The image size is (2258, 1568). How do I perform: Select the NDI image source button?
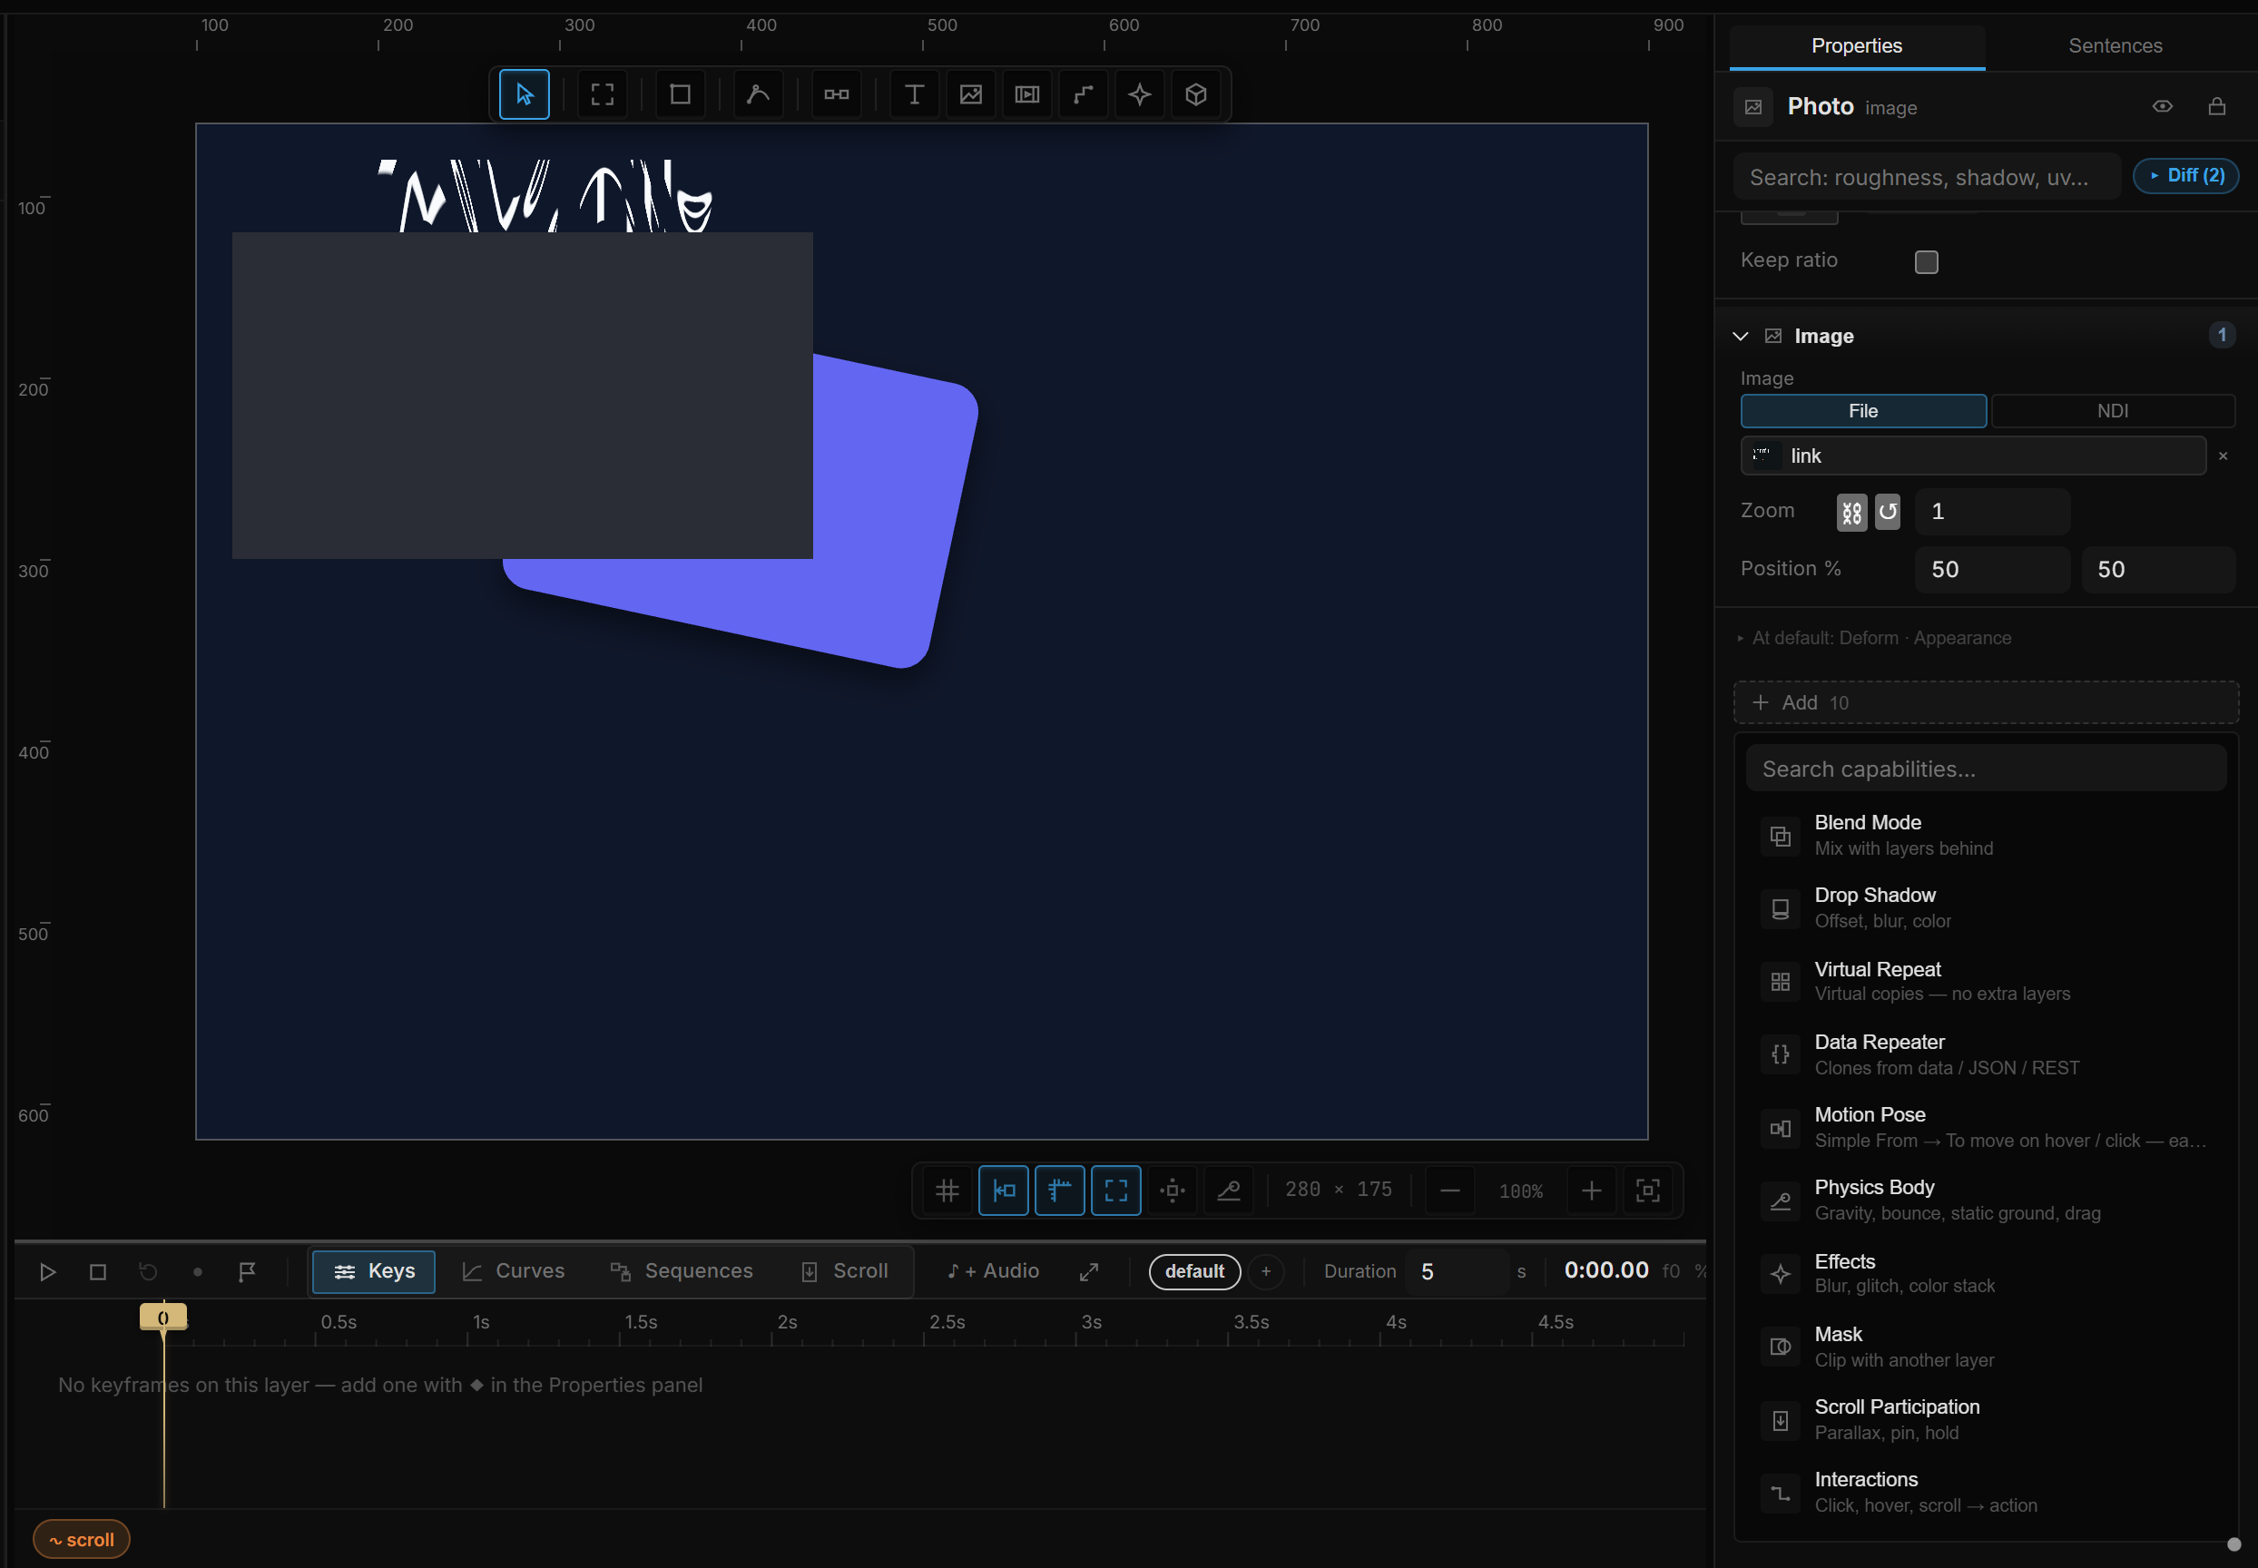point(2113,411)
